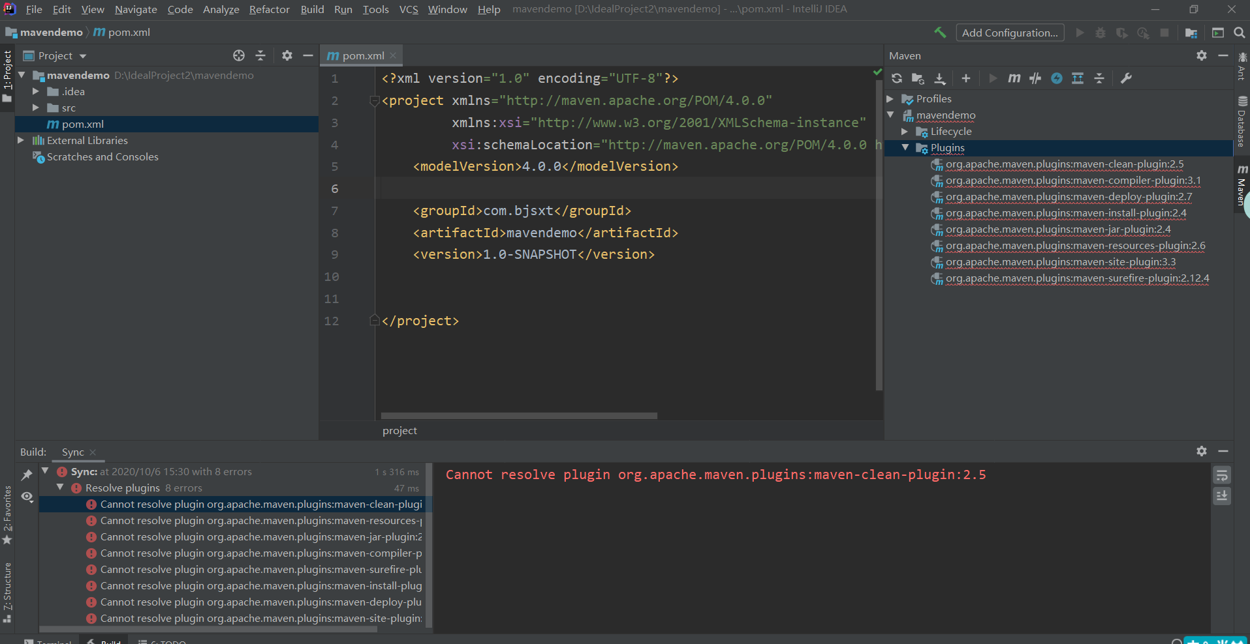The image size is (1250, 644).
Task: Click the Search Everywhere magnifier
Action: [x=1239, y=33]
